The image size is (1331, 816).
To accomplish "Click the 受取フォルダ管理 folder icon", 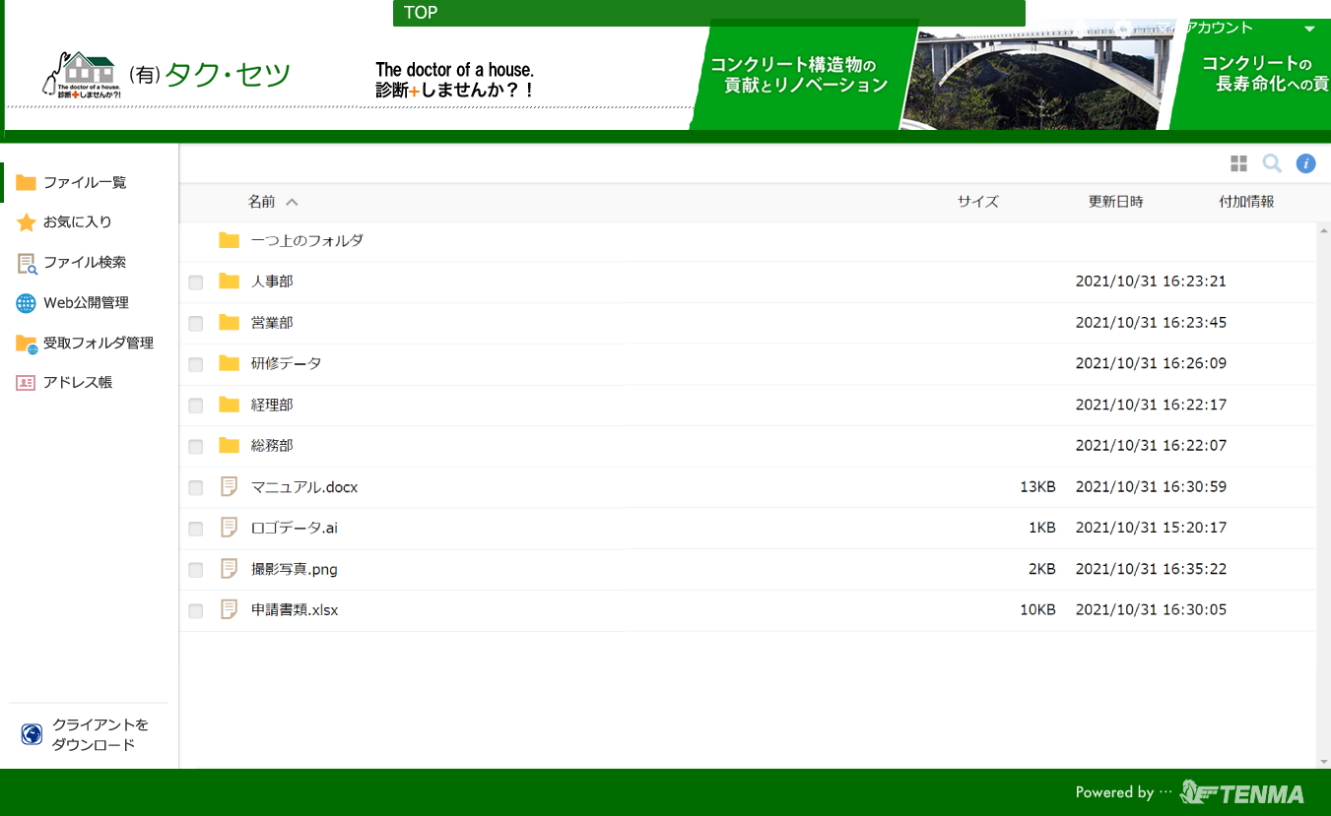I will (27, 344).
